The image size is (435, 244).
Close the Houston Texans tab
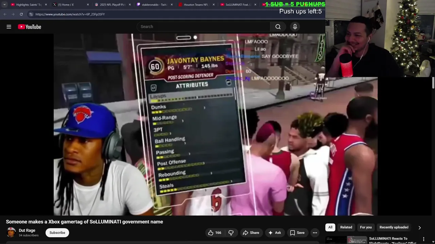coord(213,5)
